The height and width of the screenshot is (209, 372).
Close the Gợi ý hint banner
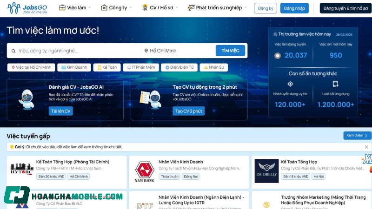[366, 147]
